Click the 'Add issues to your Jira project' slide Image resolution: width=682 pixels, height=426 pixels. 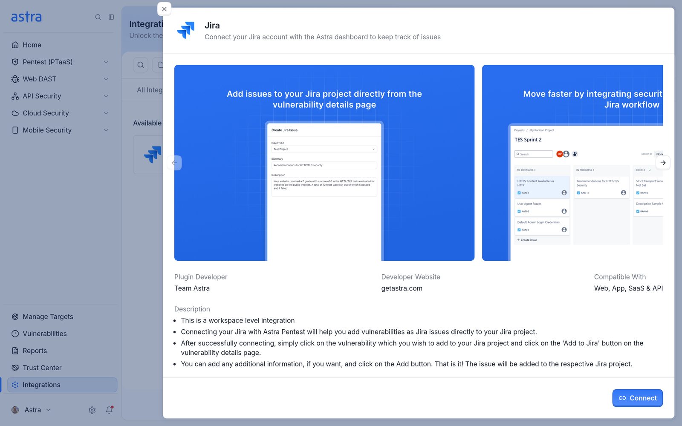(324, 163)
